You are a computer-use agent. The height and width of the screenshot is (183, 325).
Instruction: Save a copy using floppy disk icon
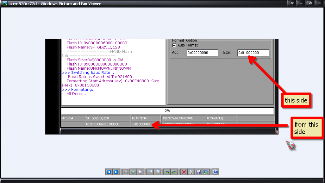click(198, 172)
